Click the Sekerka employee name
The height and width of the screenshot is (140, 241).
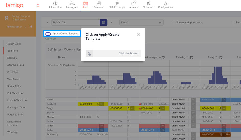51,113
